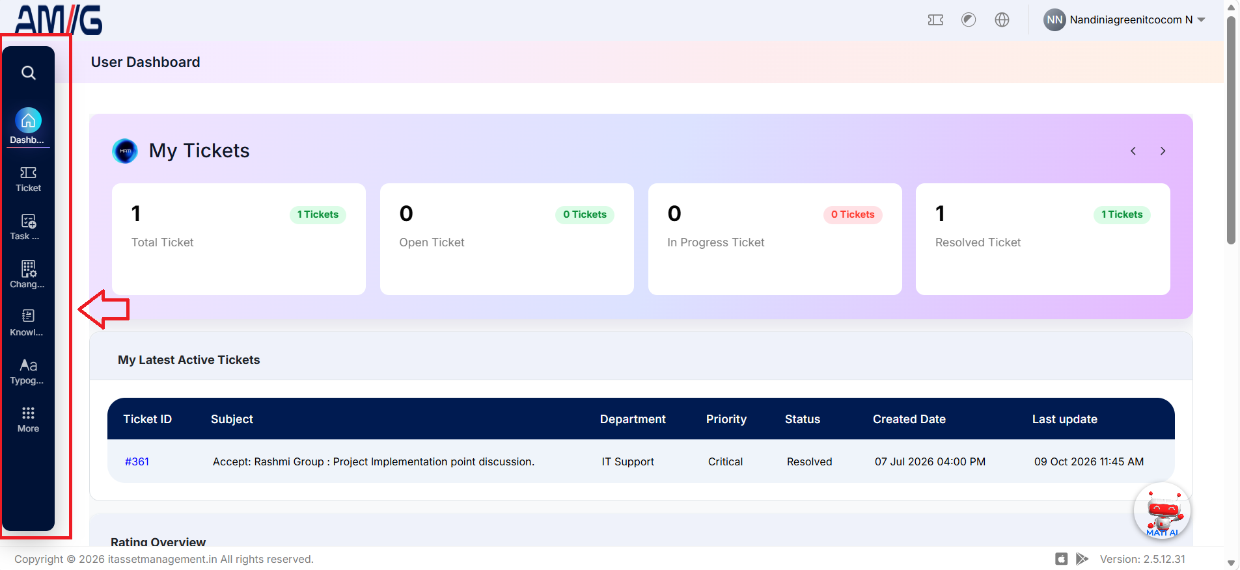Go to Dashboard in the sidebar

(28, 127)
